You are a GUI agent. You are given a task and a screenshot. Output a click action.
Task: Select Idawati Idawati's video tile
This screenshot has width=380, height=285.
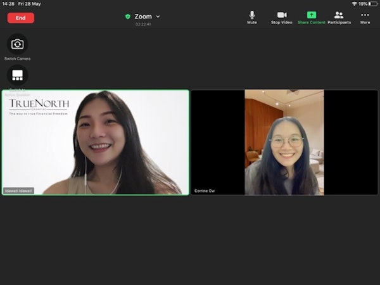click(95, 142)
